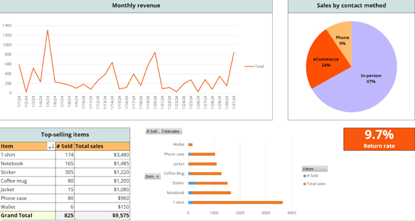The height and width of the screenshot is (221, 415).
Task: Select the Phone case cell in table
Action: (27, 198)
